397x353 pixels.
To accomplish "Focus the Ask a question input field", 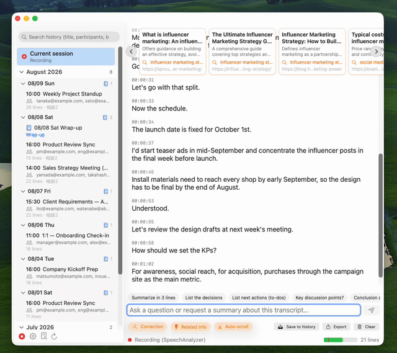I will pyautogui.click(x=244, y=310).
